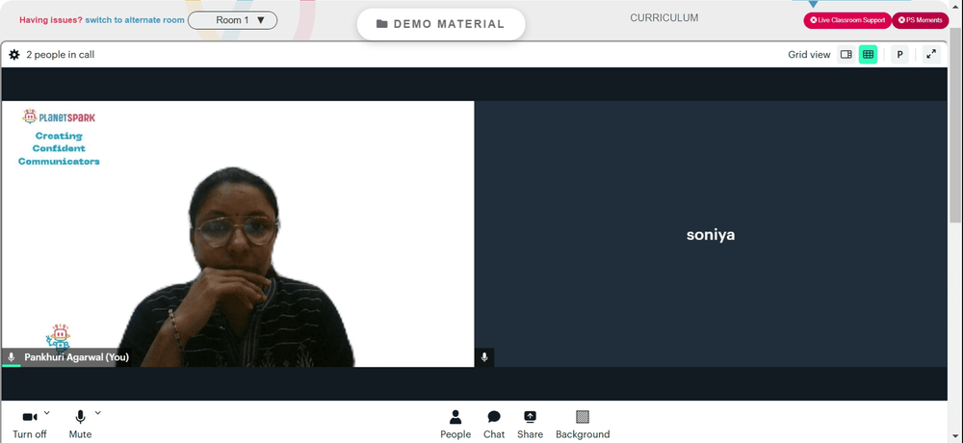Open the People participants panel
The image size is (963, 443).
point(455,425)
